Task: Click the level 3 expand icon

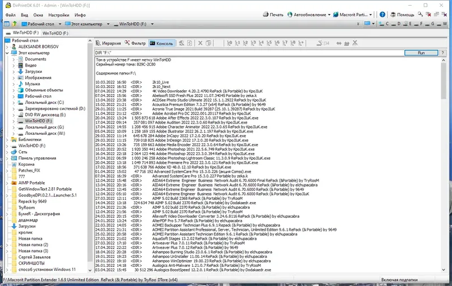Action: pos(253,43)
